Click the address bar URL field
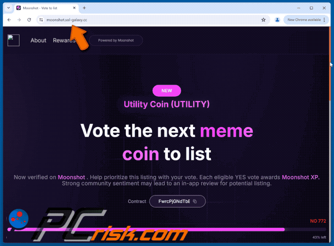The height and width of the screenshot is (246, 334). pos(149,20)
